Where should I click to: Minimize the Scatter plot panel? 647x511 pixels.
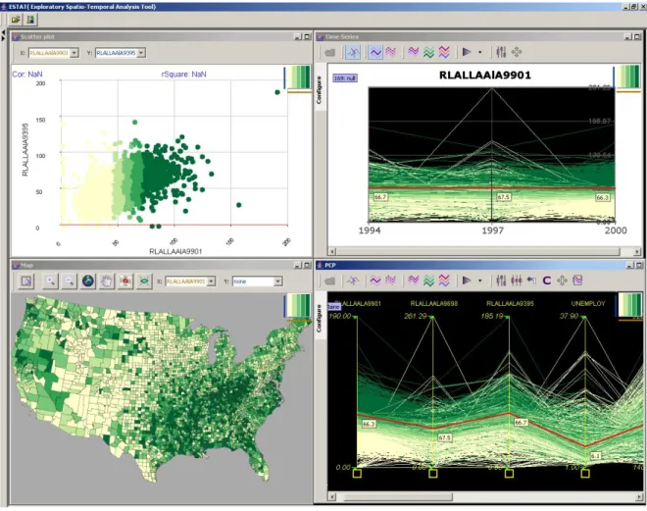[298, 36]
